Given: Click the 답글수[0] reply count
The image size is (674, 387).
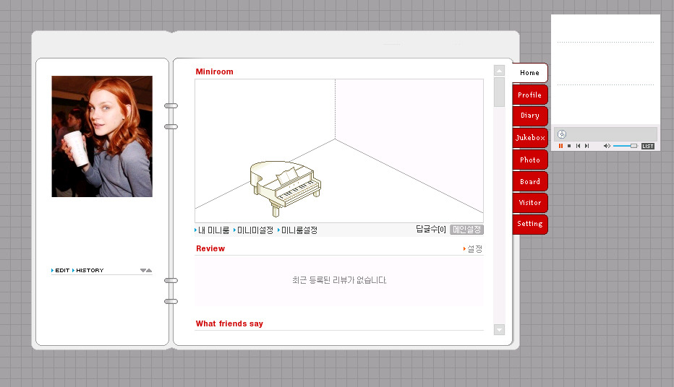Looking at the screenshot, I should pyautogui.click(x=431, y=229).
